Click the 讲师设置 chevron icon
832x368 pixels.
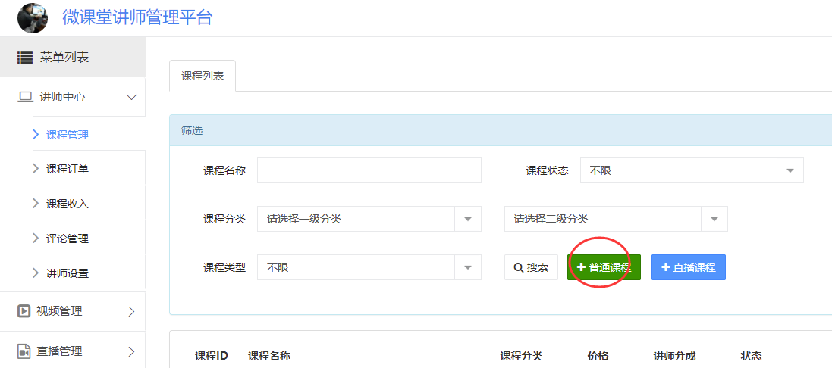(x=36, y=274)
